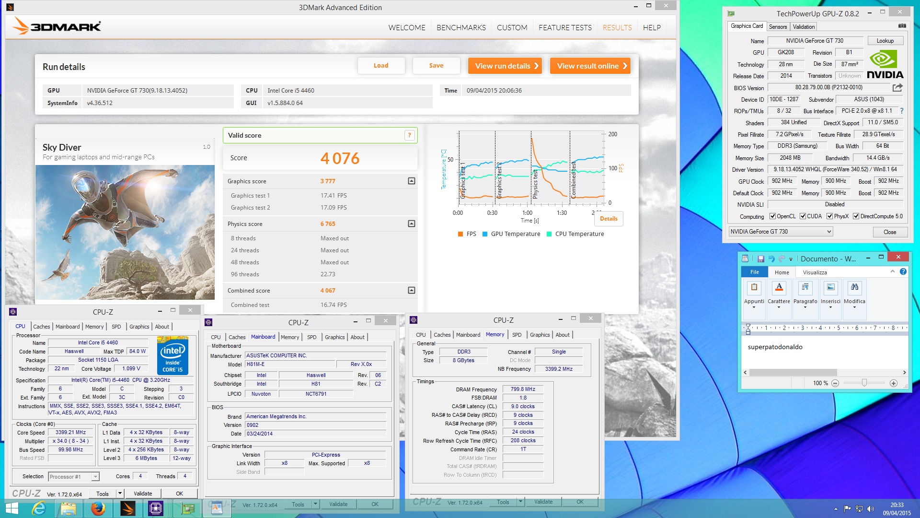Click View result online button
The width and height of the screenshot is (920, 518).
(590, 66)
